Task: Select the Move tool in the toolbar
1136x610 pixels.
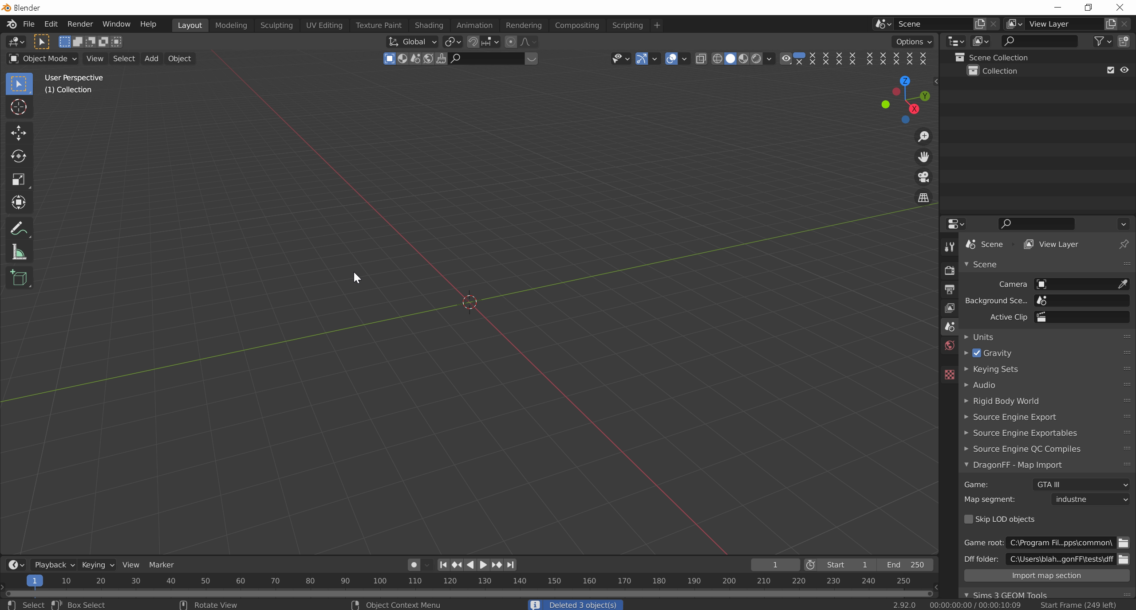Action: pos(19,133)
